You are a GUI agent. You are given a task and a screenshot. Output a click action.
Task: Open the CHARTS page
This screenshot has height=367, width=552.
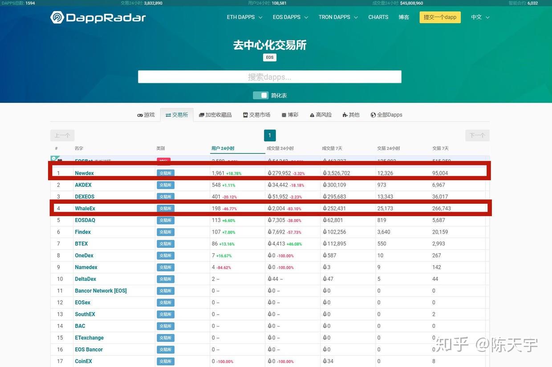point(378,17)
